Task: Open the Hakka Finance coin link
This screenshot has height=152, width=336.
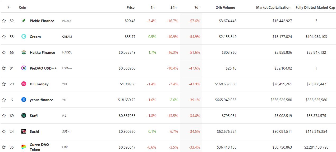Action: (42, 52)
